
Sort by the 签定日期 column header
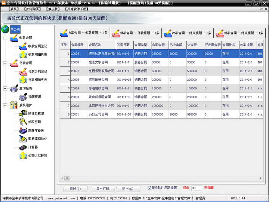pos(125,45)
